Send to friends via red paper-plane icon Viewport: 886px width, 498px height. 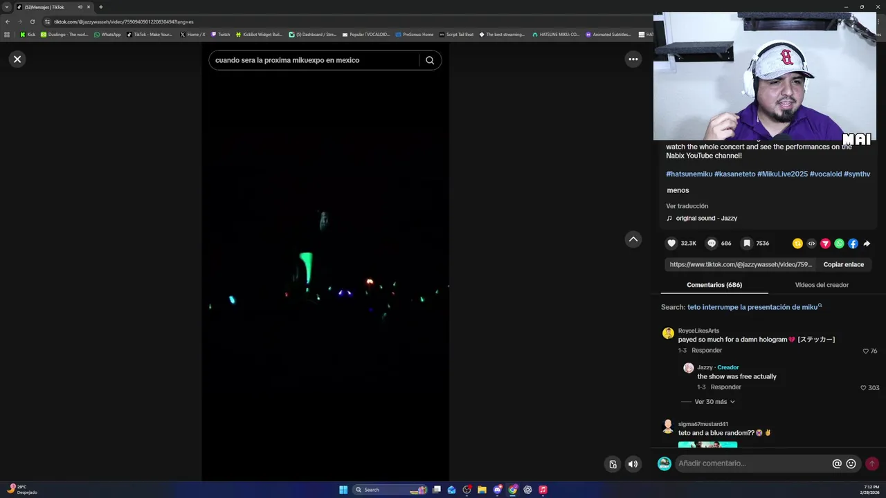[825, 243]
